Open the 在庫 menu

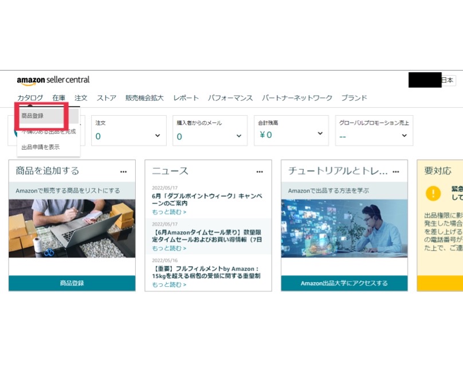point(59,98)
